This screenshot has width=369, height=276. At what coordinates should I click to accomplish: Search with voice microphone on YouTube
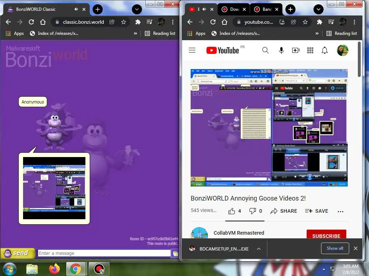click(x=281, y=50)
